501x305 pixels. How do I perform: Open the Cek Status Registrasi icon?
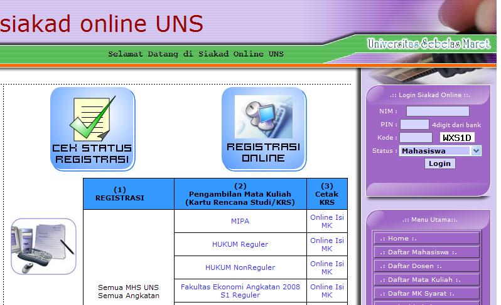tap(93, 129)
